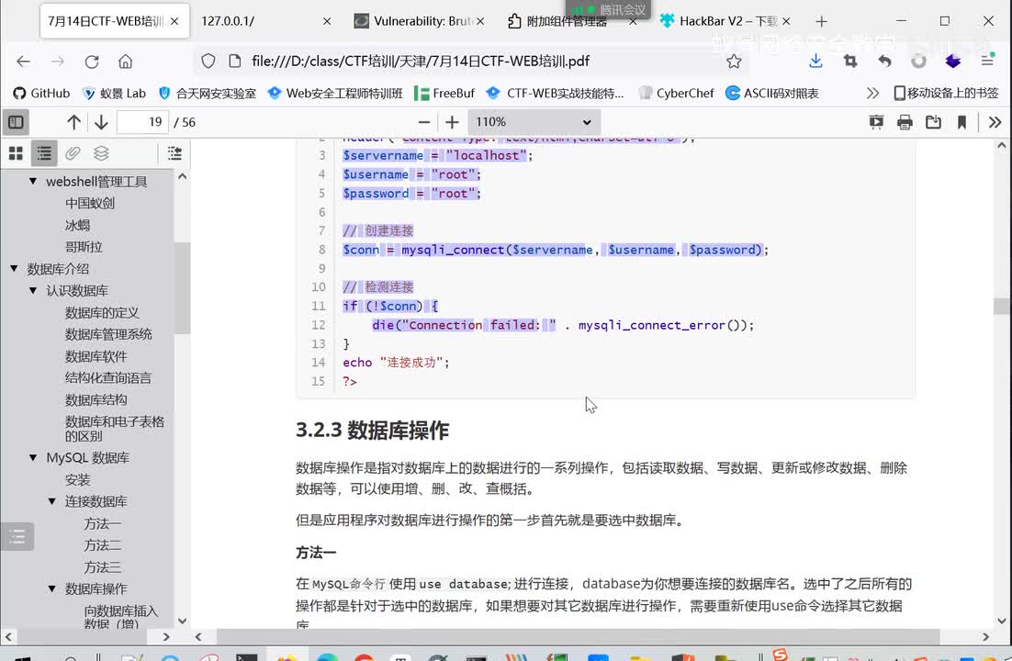Image resolution: width=1012 pixels, height=661 pixels.
Task: Click the undo arrow extension icon
Action: tap(884, 62)
